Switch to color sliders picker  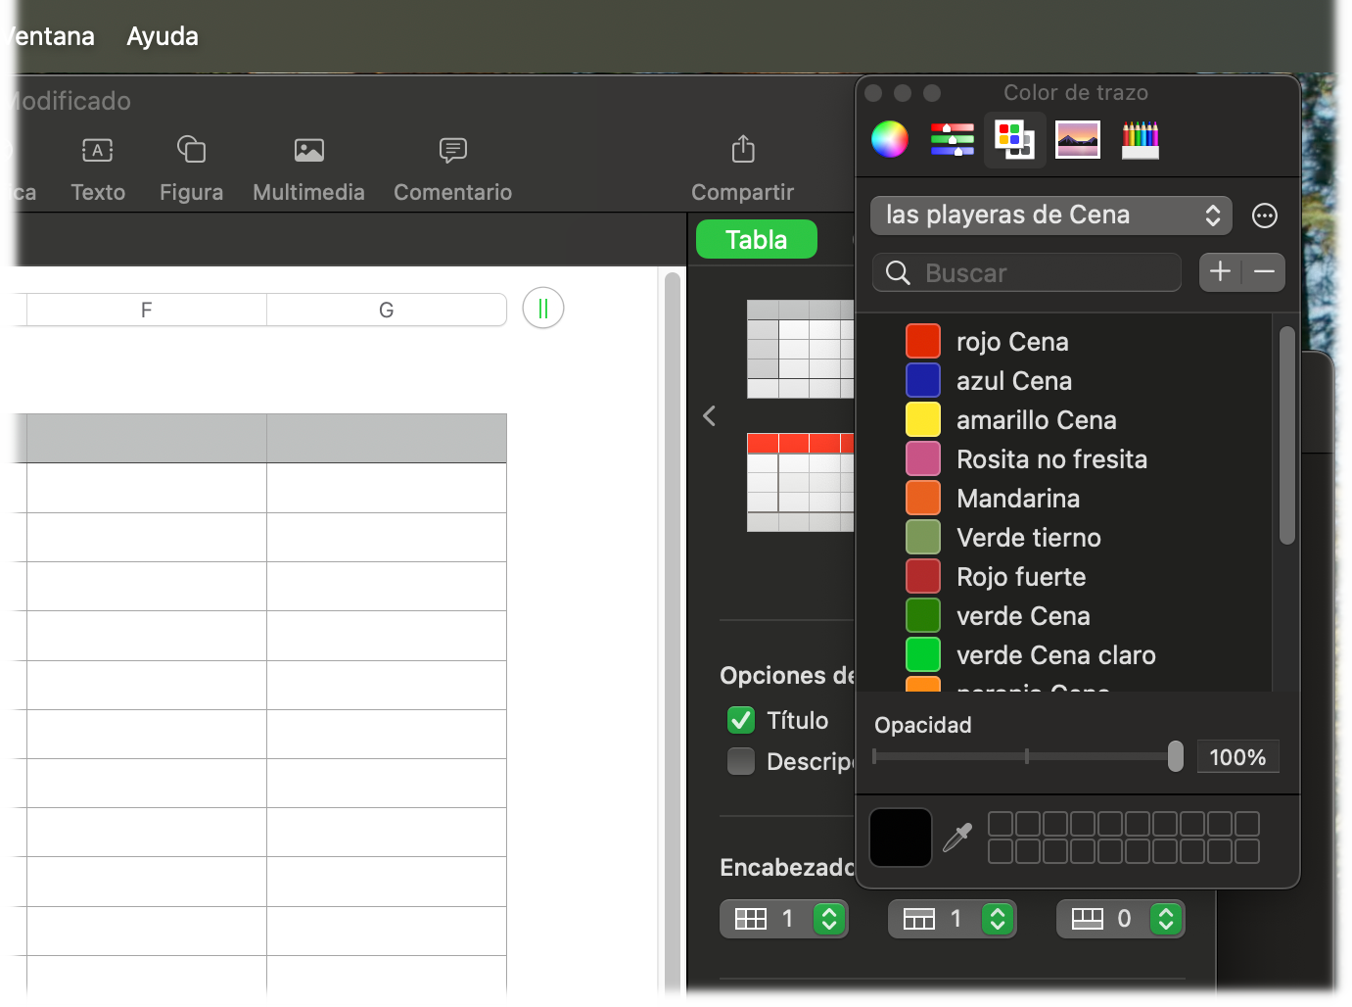(952, 139)
